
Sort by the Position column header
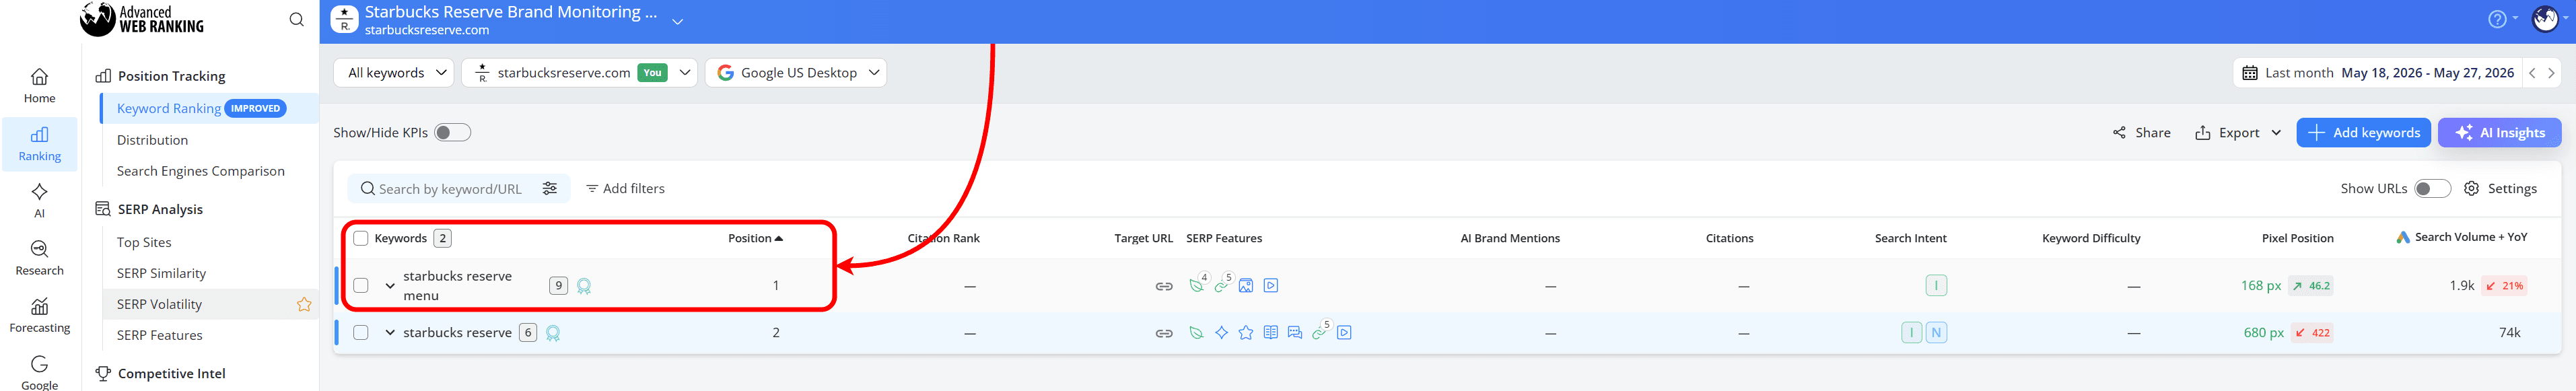755,238
